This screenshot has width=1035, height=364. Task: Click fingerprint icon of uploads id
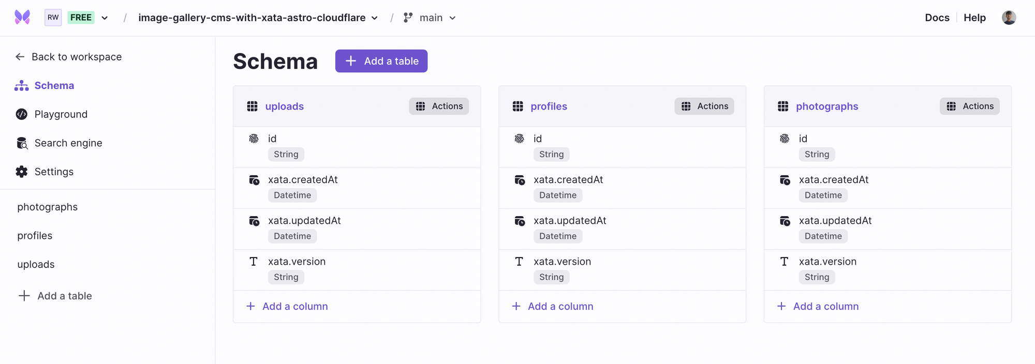point(254,139)
